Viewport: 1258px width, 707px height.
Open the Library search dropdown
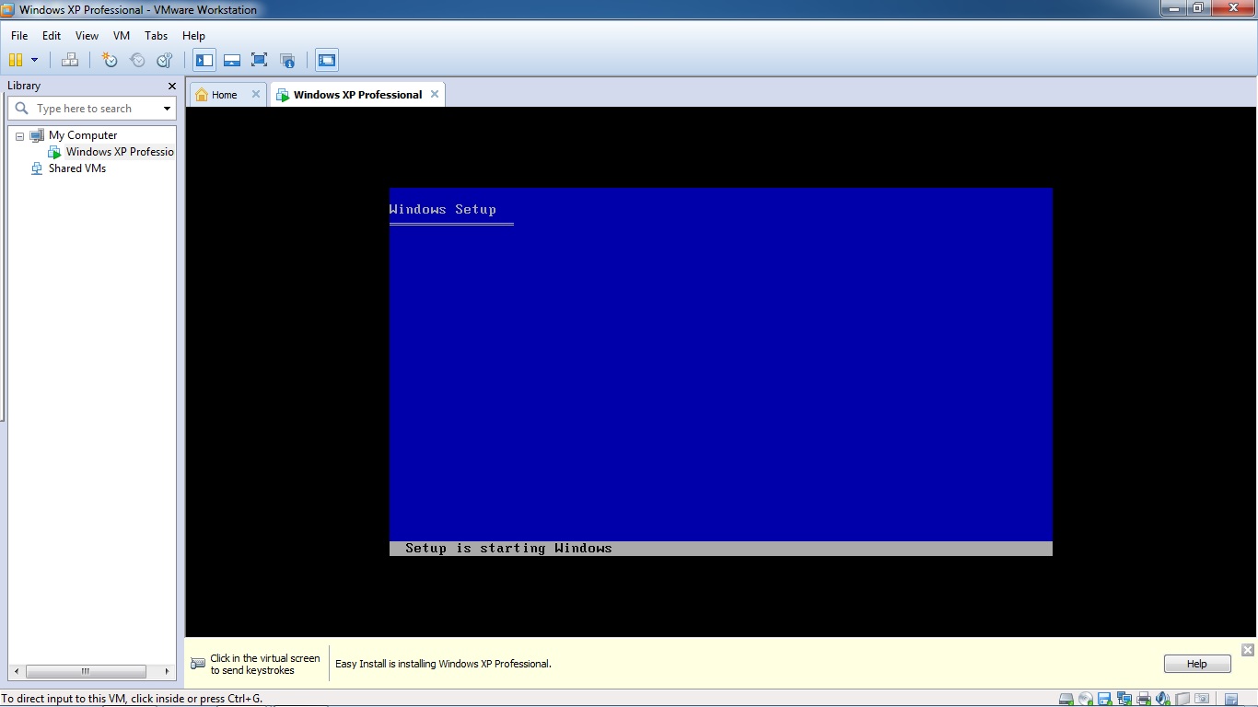166,108
